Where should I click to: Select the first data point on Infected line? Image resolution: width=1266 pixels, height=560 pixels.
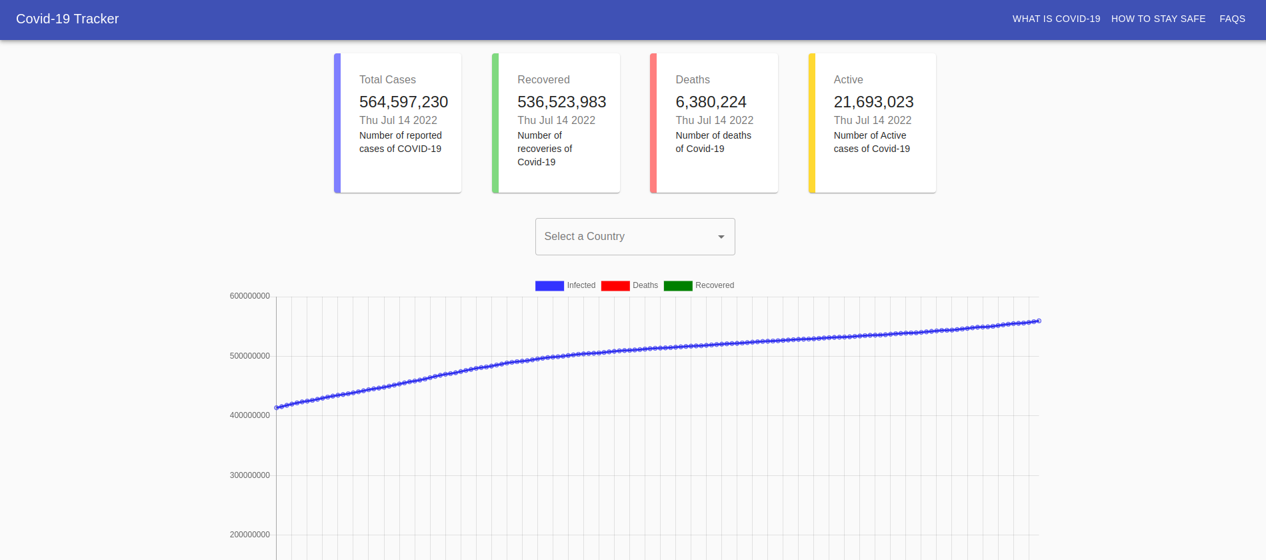coord(277,407)
